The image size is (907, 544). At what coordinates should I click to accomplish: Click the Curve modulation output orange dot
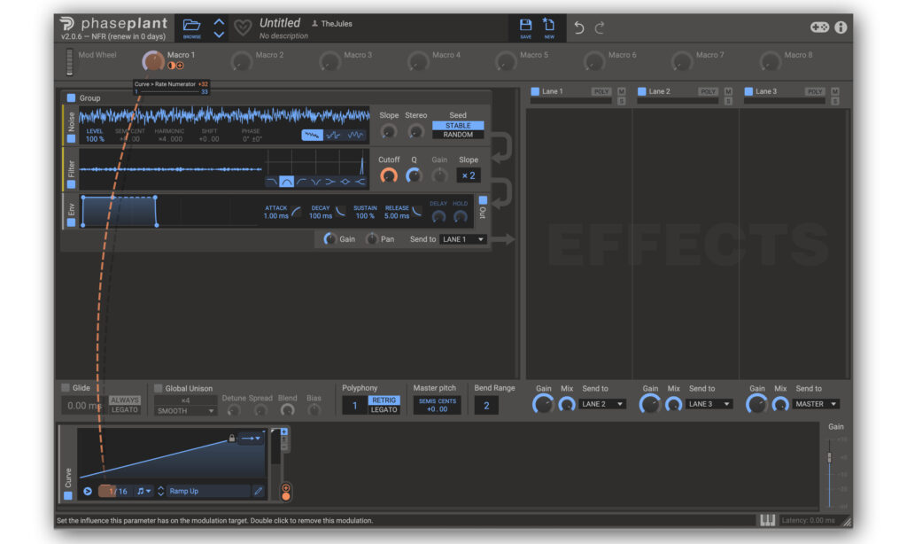tap(286, 496)
